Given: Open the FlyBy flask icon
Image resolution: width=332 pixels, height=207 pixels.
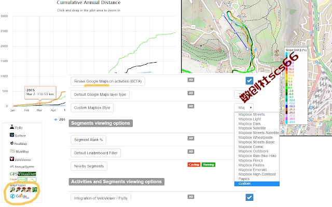Looking at the screenshot, I should [11, 127].
